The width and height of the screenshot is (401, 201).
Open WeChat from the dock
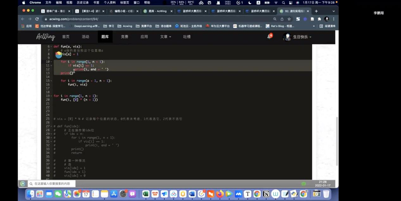click(x=58, y=194)
